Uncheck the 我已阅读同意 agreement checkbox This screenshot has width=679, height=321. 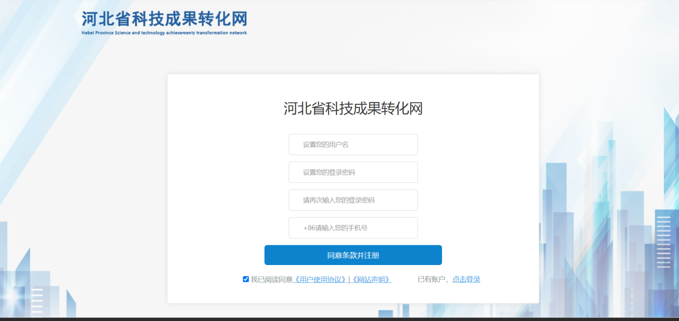[246, 279]
